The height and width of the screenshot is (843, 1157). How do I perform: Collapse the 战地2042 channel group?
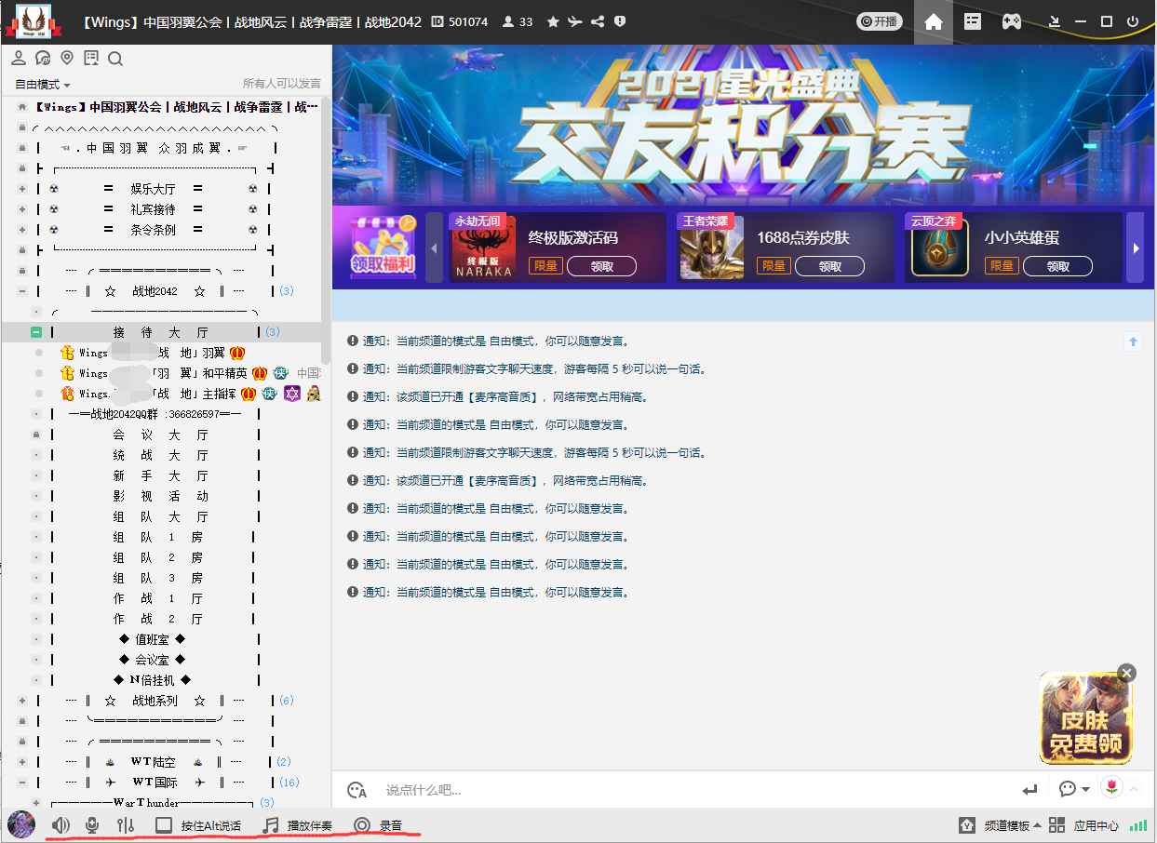click(22, 291)
